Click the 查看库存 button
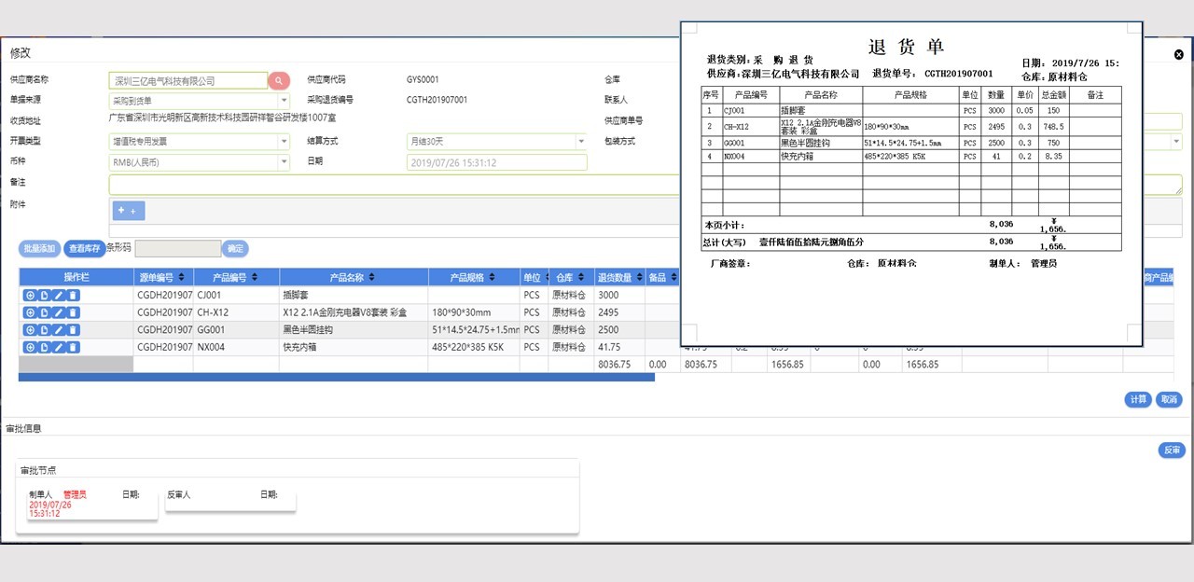This screenshot has width=1194, height=582. [85, 249]
